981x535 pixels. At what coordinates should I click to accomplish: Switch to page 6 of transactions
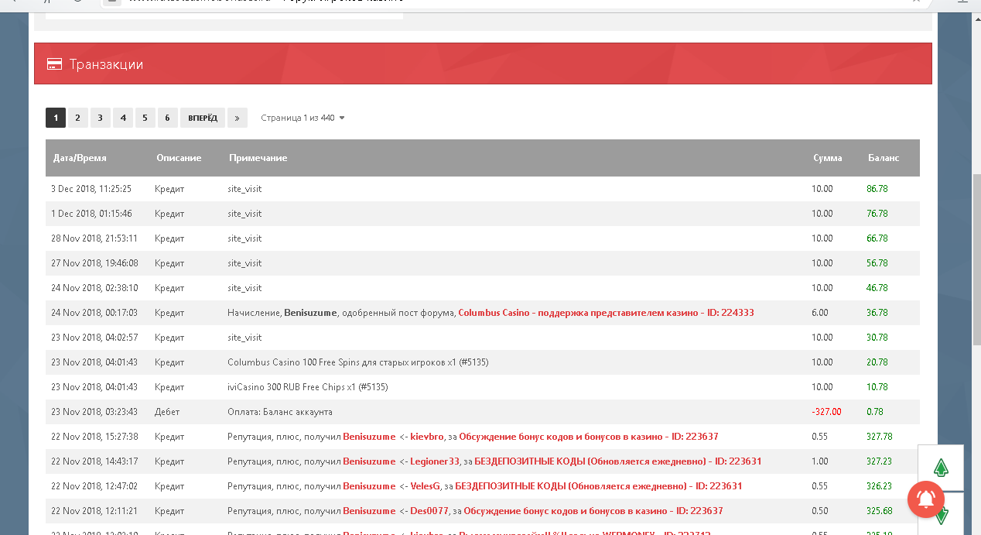coord(167,118)
